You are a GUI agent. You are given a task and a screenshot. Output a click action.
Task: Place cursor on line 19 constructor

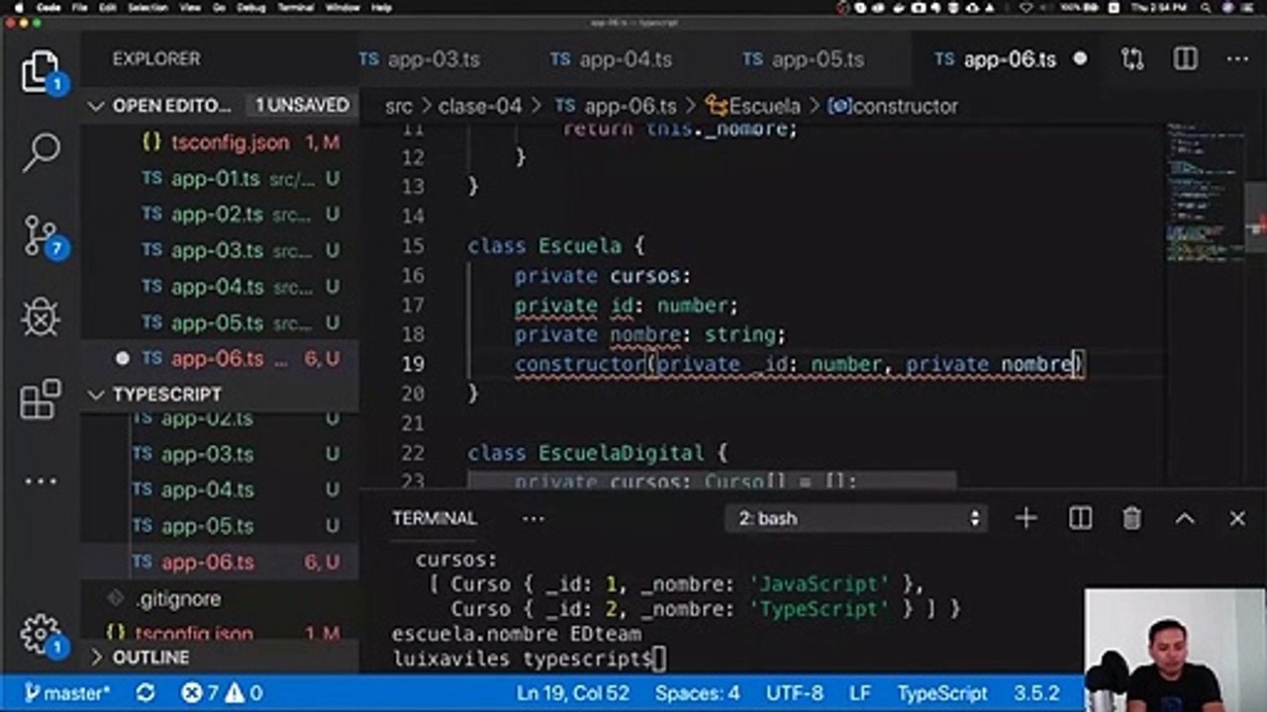pyautogui.click(x=579, y=364)
